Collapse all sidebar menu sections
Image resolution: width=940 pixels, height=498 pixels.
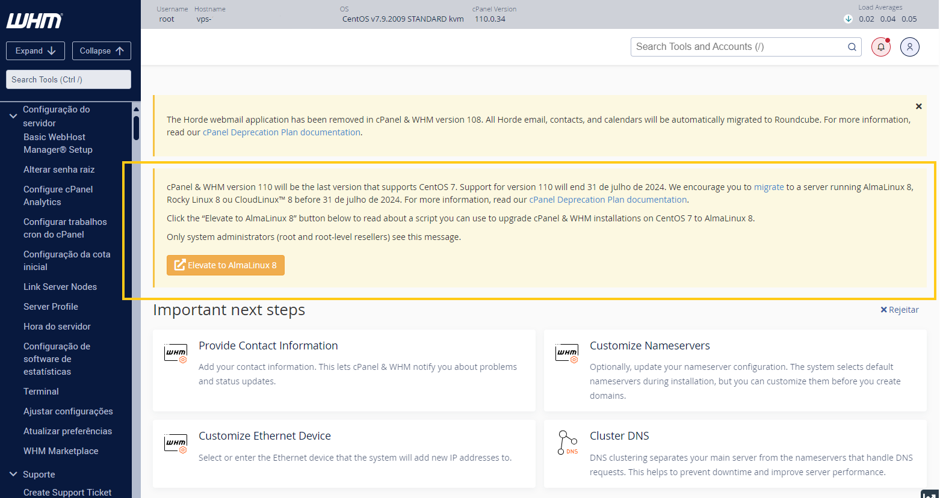click(x=102, y=51)
